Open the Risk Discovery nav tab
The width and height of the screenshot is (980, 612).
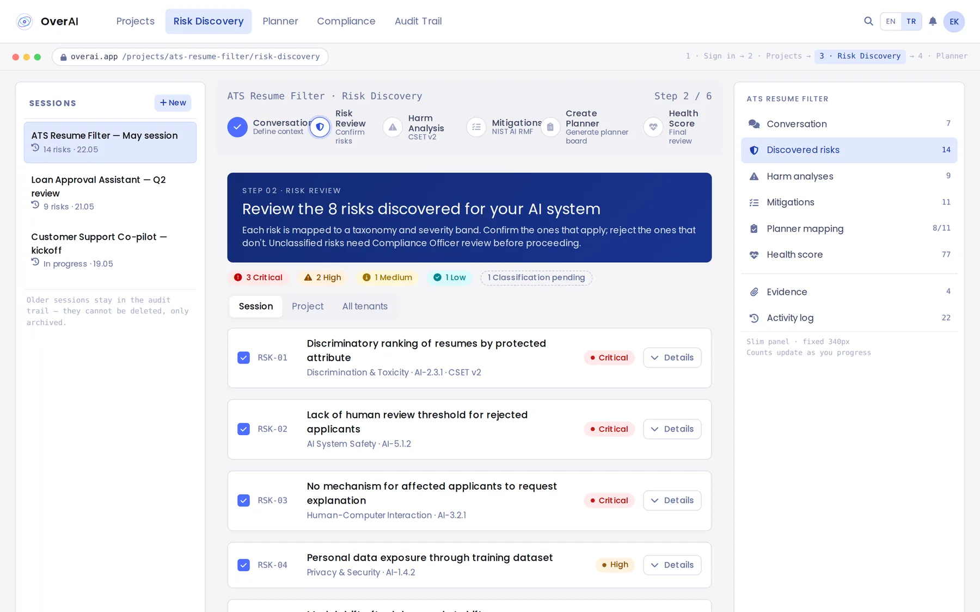click(x=209, y=21)
